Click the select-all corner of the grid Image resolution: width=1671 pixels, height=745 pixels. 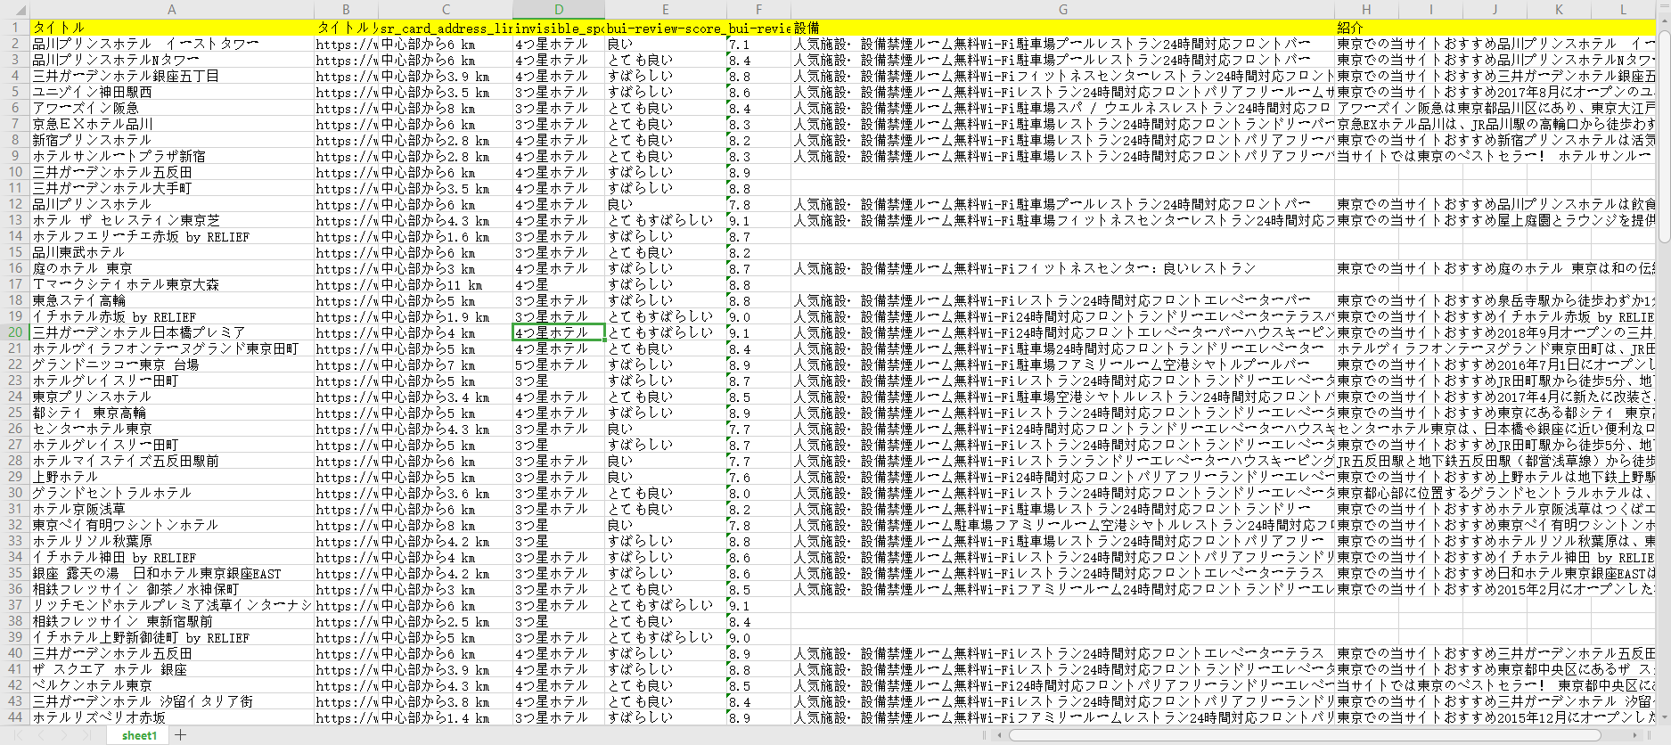14,10
